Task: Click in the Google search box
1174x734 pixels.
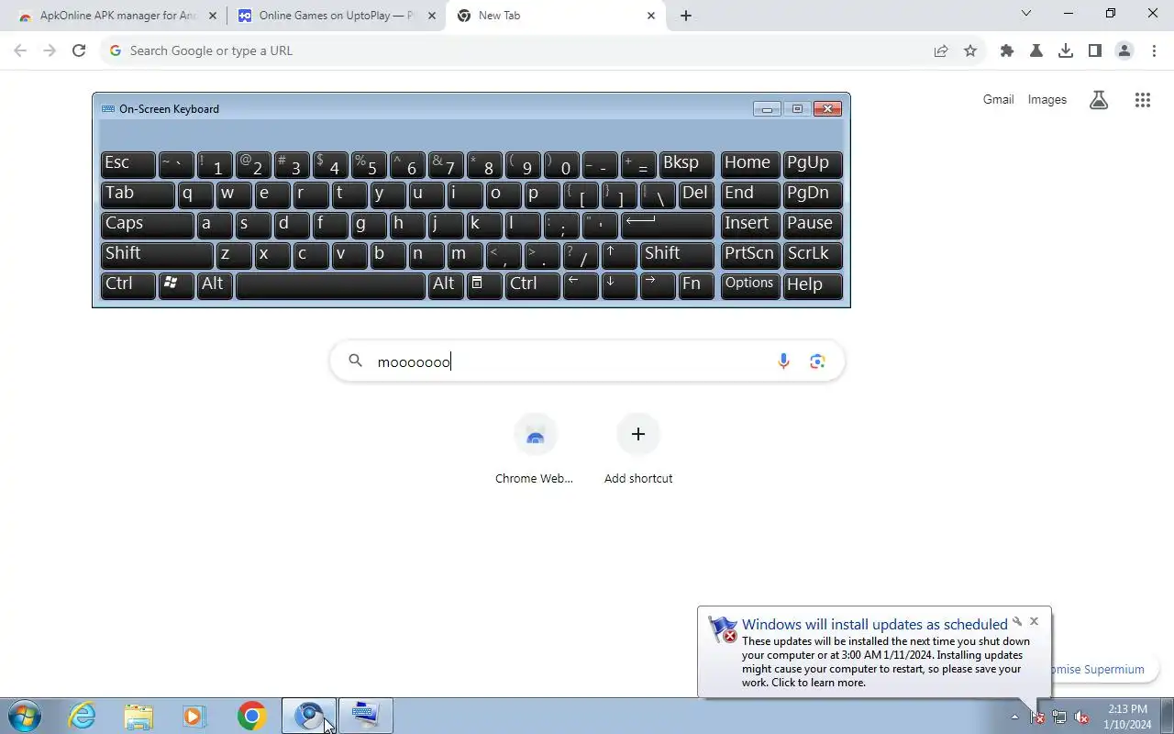Action: (587, 361)
